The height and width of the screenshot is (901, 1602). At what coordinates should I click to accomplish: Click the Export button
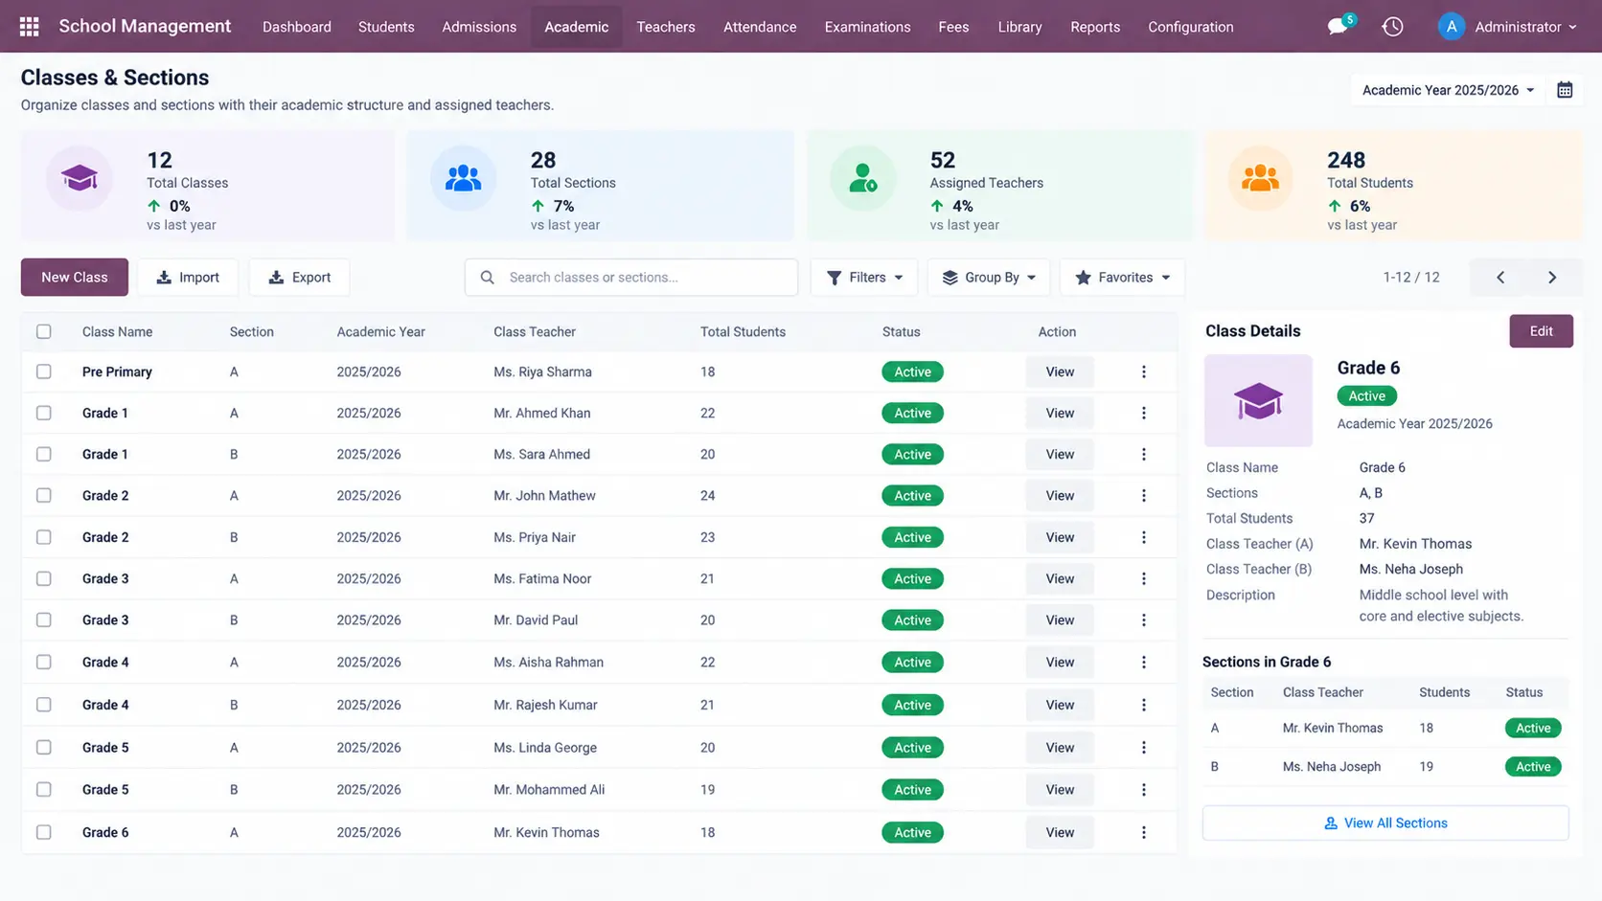coord(299,278)
